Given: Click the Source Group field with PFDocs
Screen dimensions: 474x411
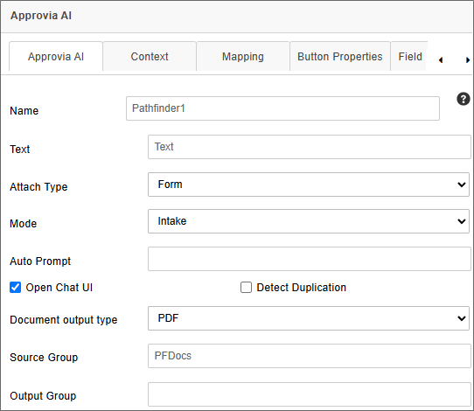Looking at the screenshot, I should (310, 356).
